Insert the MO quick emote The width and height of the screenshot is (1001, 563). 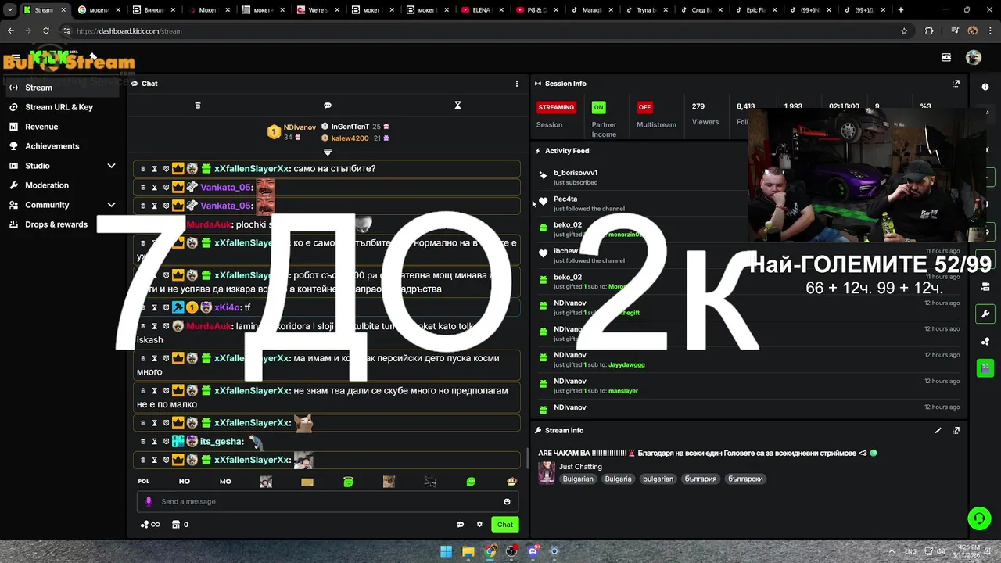[225, 482]
